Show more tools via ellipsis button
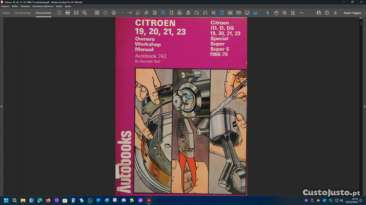This screenshot has height=205, width=366. pos(301,13)
